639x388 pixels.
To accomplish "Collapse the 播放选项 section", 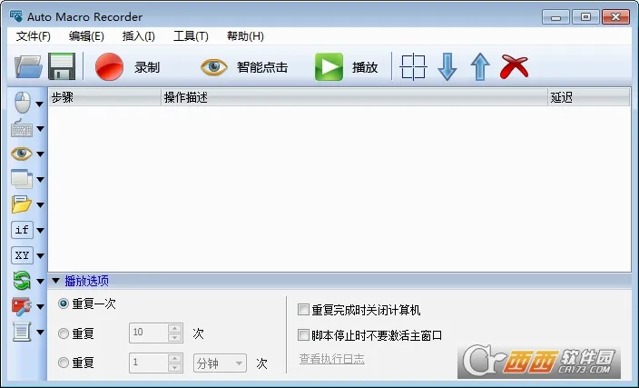I will (56, 281).
